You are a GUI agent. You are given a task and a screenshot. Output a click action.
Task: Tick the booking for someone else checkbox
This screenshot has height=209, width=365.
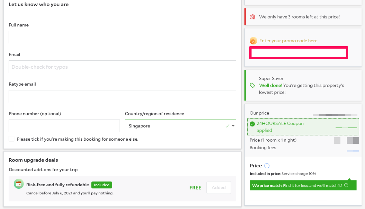click(x=12, y=139)
